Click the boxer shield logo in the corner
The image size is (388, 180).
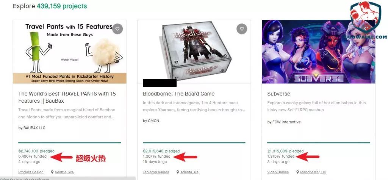[x=366, y=17]
